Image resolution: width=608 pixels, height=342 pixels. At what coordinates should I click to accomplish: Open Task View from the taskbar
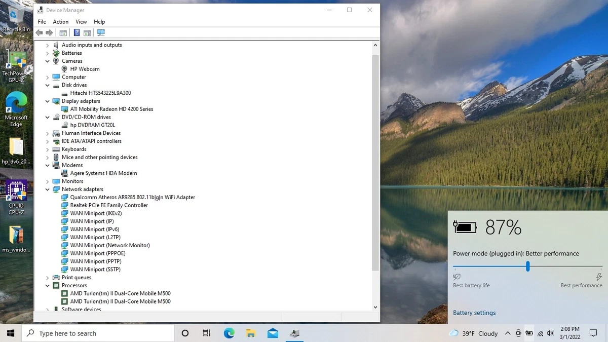(x=206, y=333)
